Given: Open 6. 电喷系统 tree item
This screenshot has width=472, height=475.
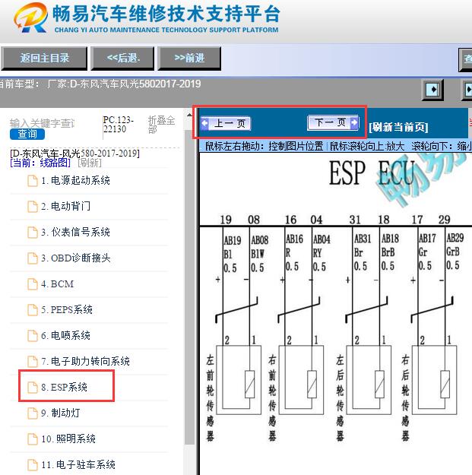Looking at the screenshot, I should pyautogui.click(x=65, y=335).
